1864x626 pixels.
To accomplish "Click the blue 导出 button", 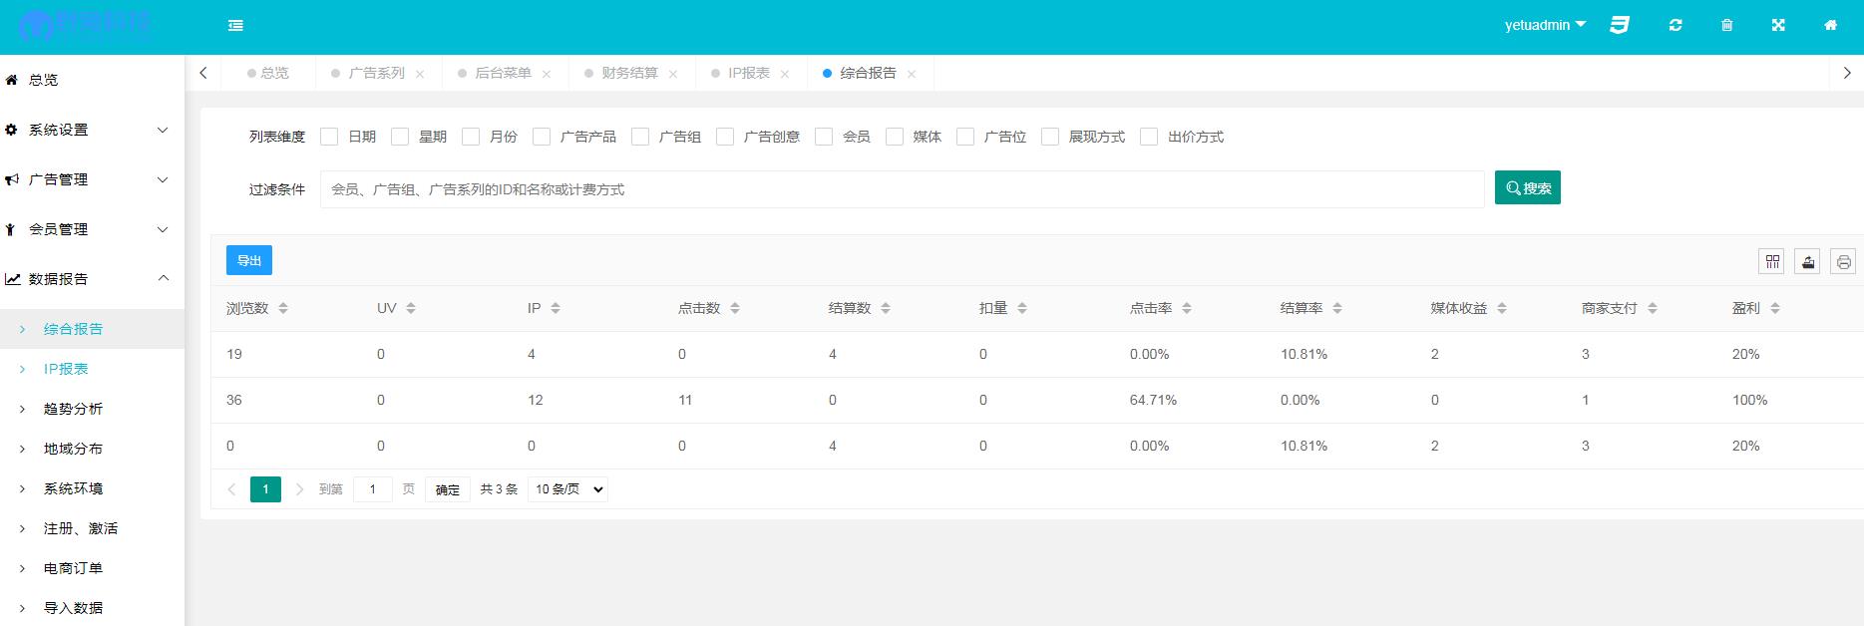I will click(x=249, y=260).
